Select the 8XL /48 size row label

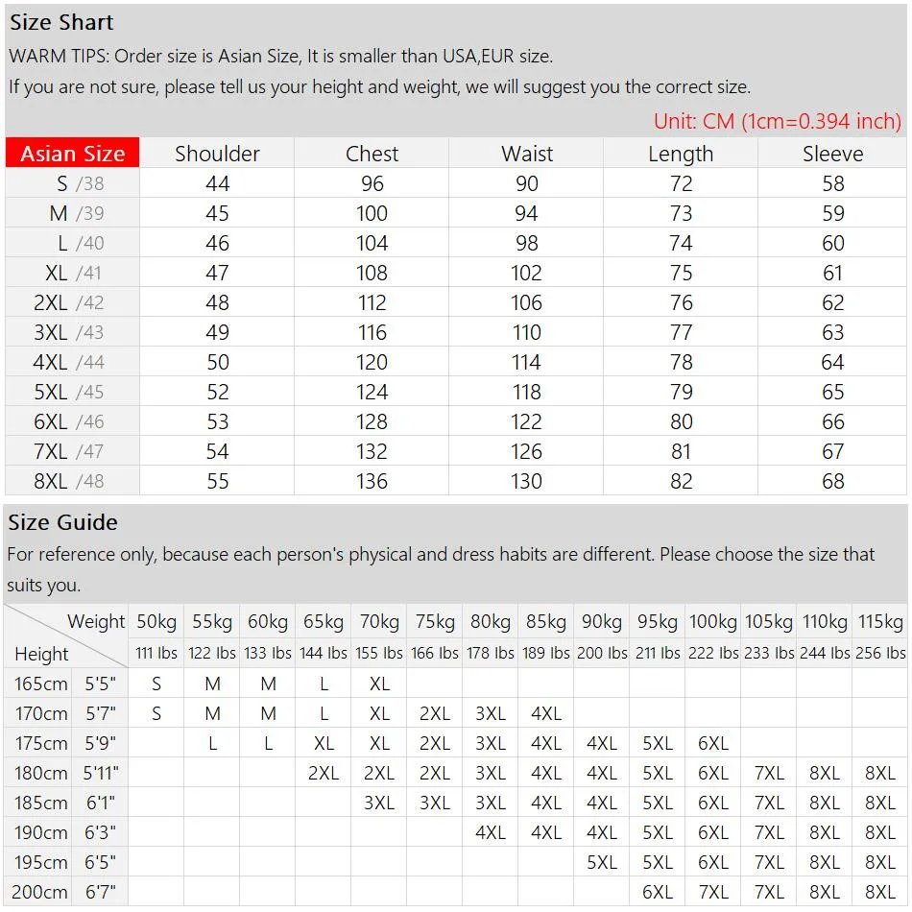click(x=73, y=481)
